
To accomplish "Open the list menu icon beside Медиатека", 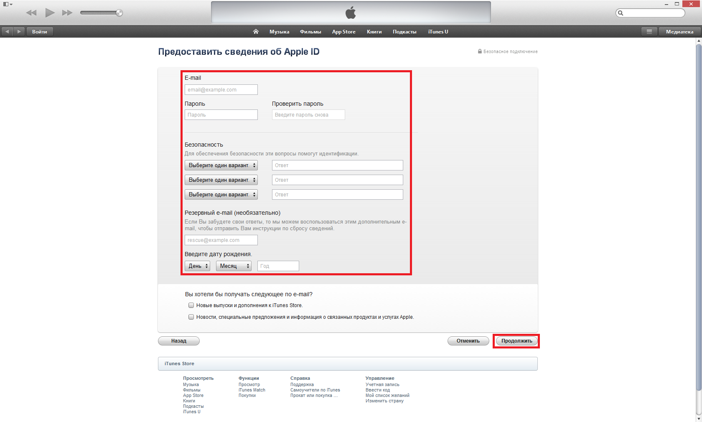I will click(649, 32).
